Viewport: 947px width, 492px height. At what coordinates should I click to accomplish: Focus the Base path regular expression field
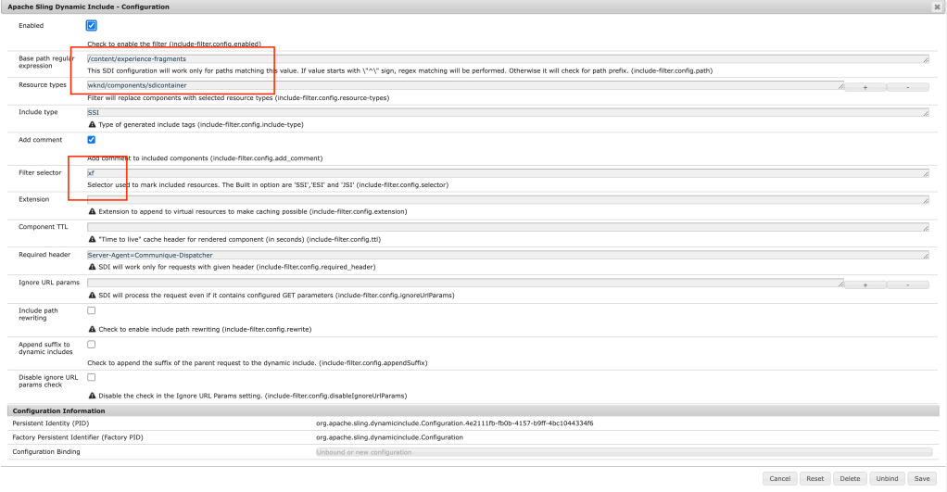click(x=507, y=58)
